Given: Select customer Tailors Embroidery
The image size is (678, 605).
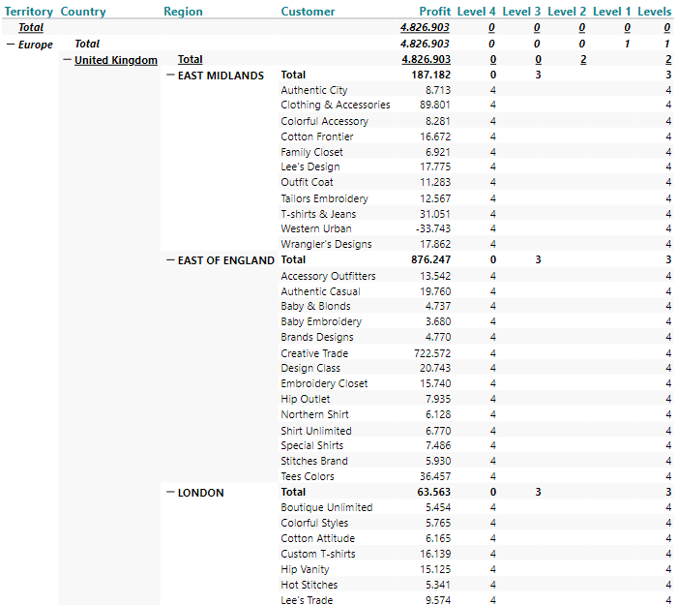Looking at the screenshot, I should coord(324,198).
